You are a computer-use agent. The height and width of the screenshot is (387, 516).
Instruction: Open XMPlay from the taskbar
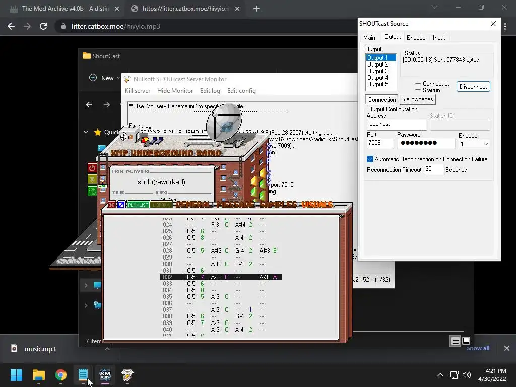(105, 375)
